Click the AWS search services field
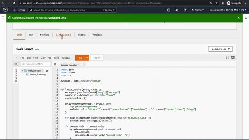249x140 pixels. [x=72, y=10]
